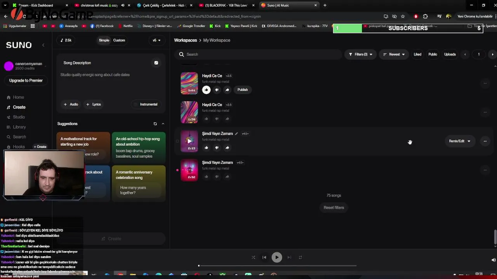Open the 3:01 Haydi Ce Ce cover thumbnail
This screenshot has width=497, height=279.
(189, 83)
